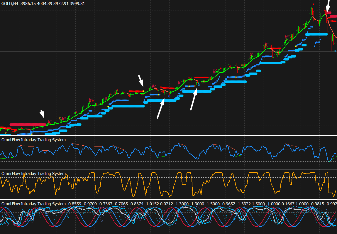Click Omni Flow label above orange oscillator
The image size is (337, 234).
tap(33, 174)
